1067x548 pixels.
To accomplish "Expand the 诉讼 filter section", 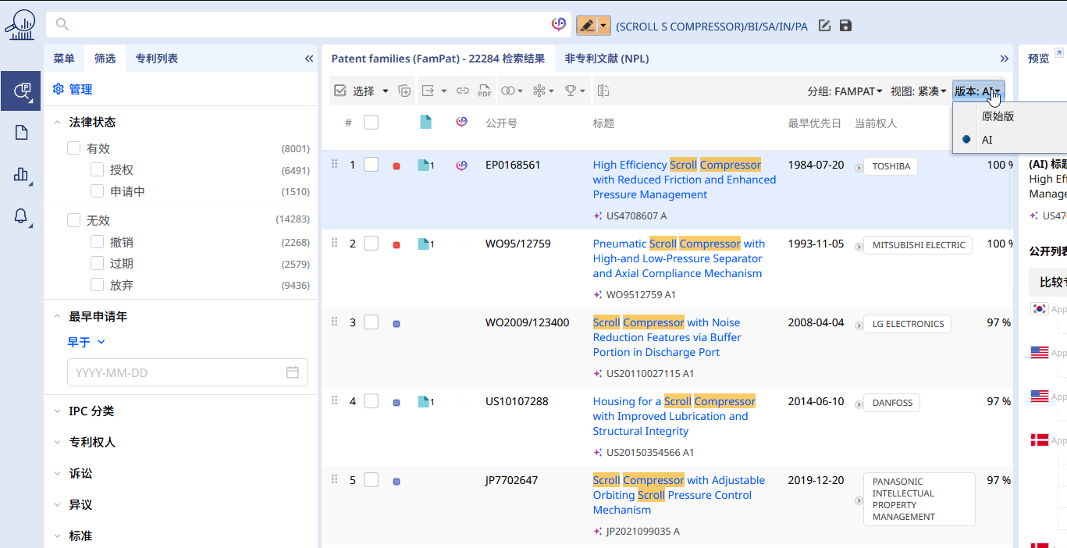I will (57, 474).
